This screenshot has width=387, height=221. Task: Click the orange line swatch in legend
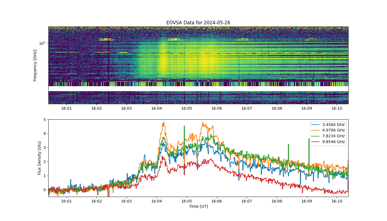click(316, 130)
